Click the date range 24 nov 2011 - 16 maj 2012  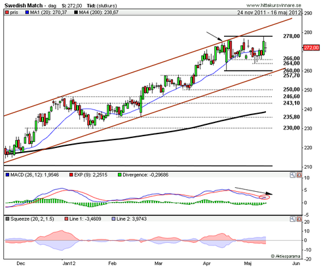pos(269,12)
